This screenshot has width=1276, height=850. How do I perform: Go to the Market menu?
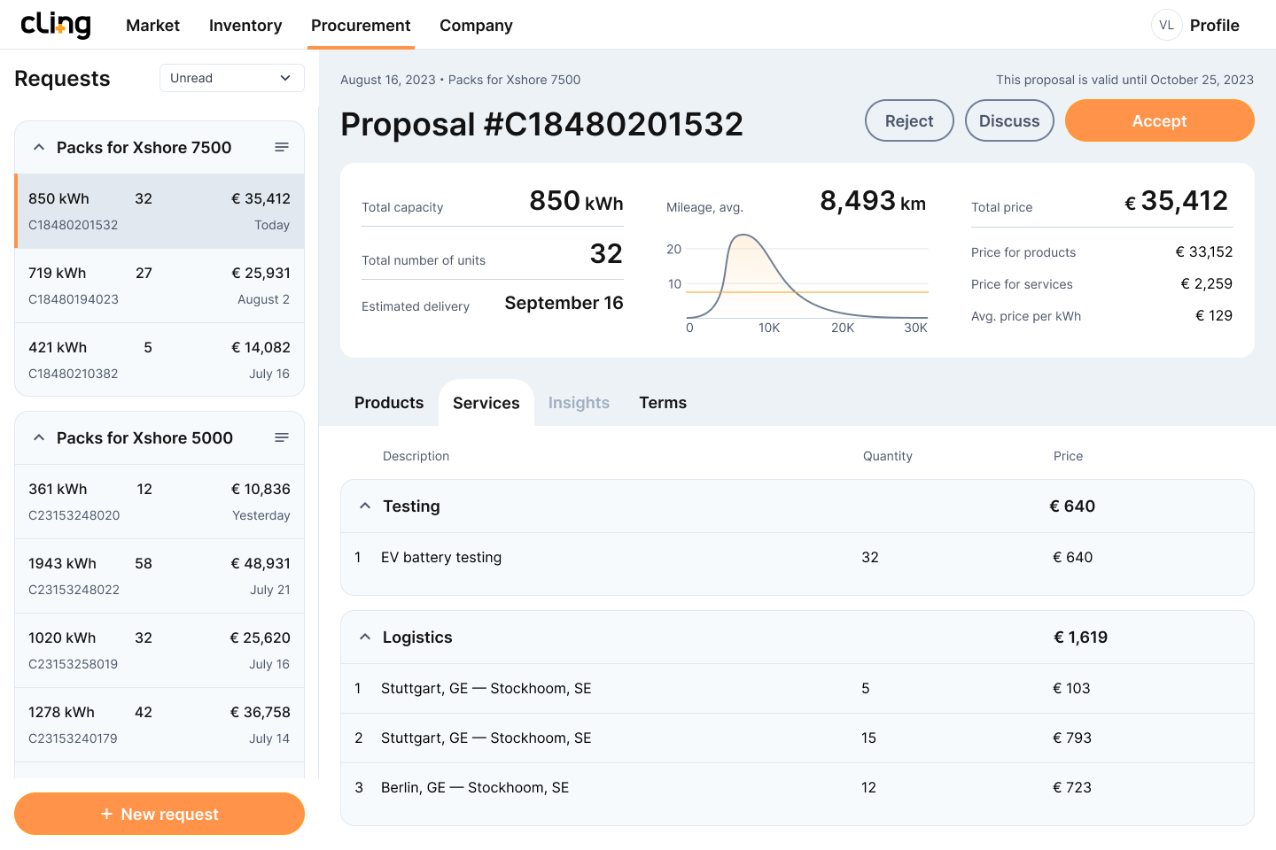[152, 25]
